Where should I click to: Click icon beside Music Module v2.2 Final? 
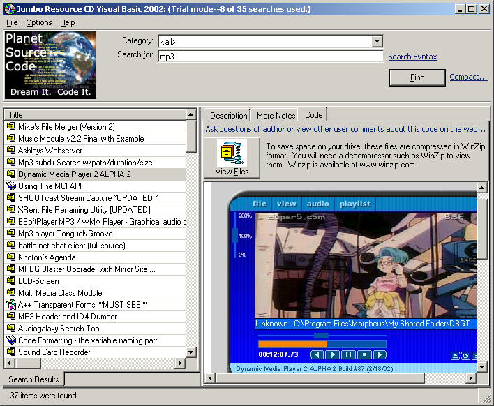pyautogui.click(x=11, y=139)
